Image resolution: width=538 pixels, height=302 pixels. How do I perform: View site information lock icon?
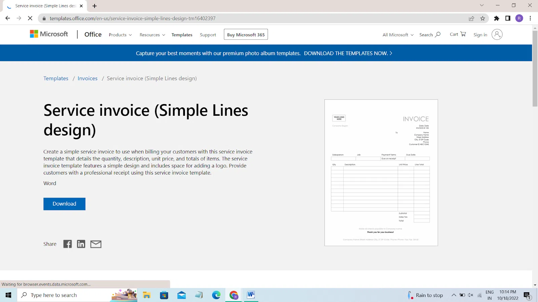[44, 18]
